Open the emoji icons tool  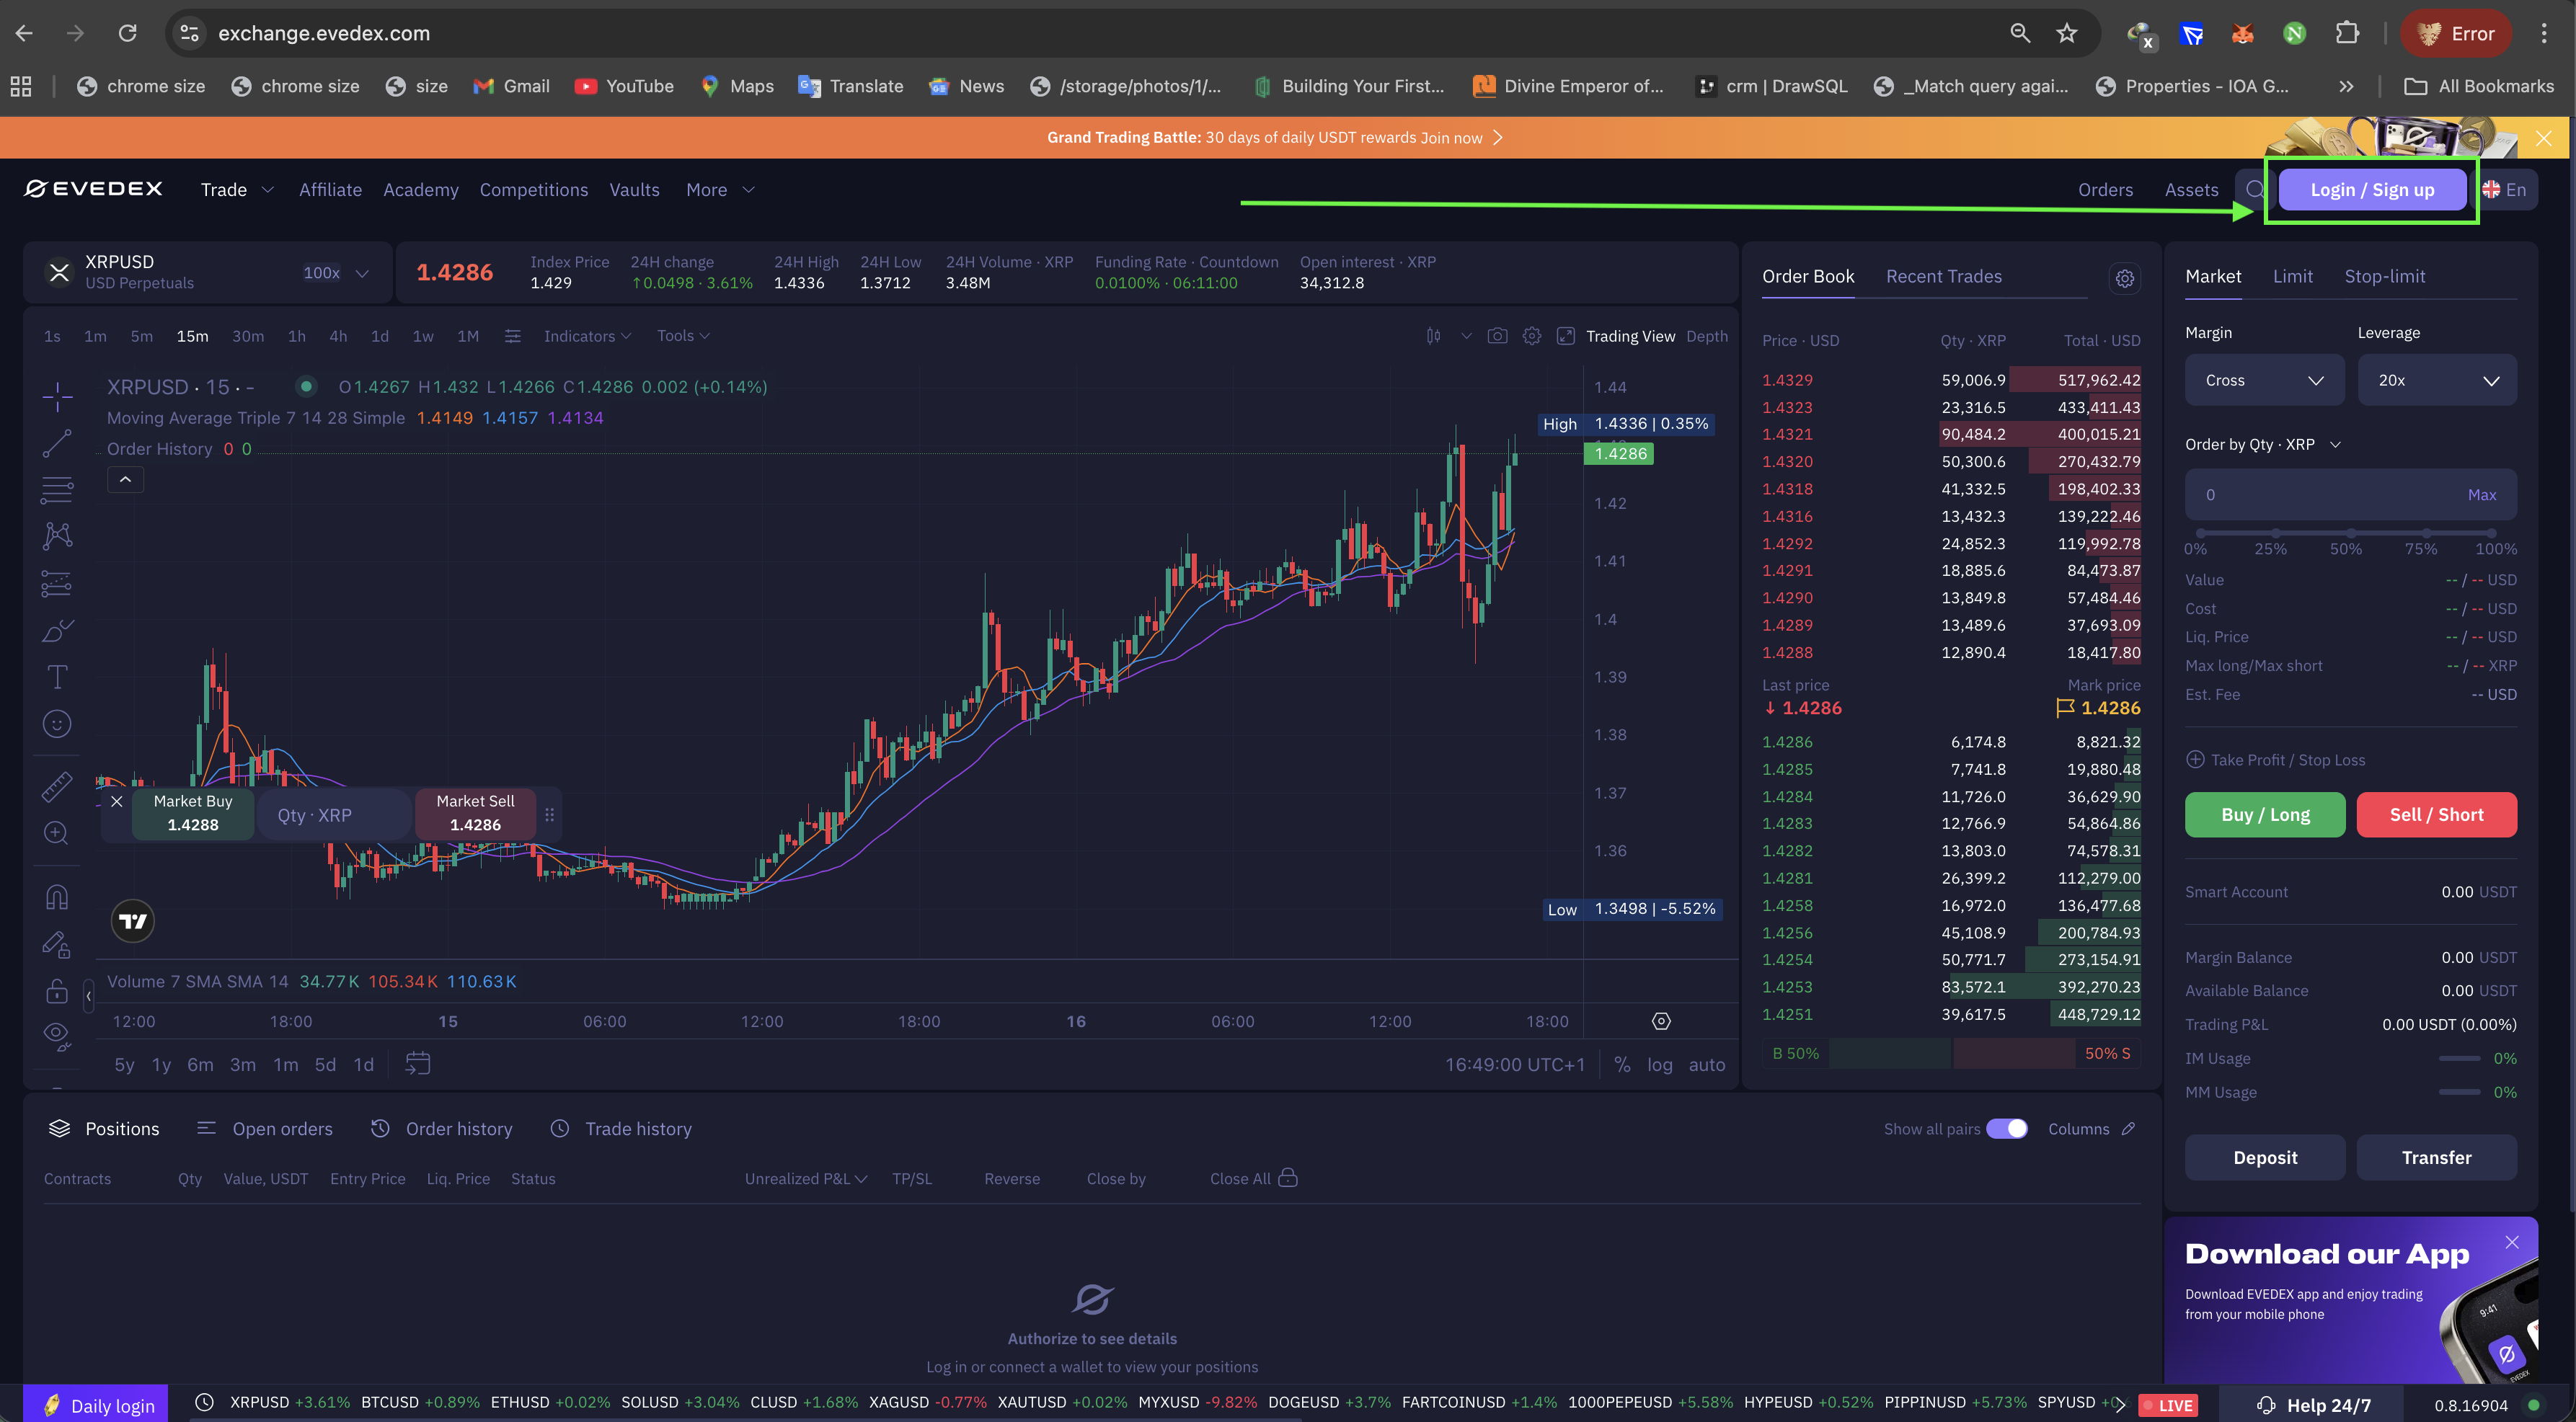click(57, 724)
